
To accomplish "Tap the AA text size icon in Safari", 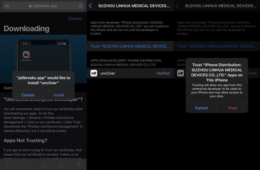I will (x=7, y=6).
